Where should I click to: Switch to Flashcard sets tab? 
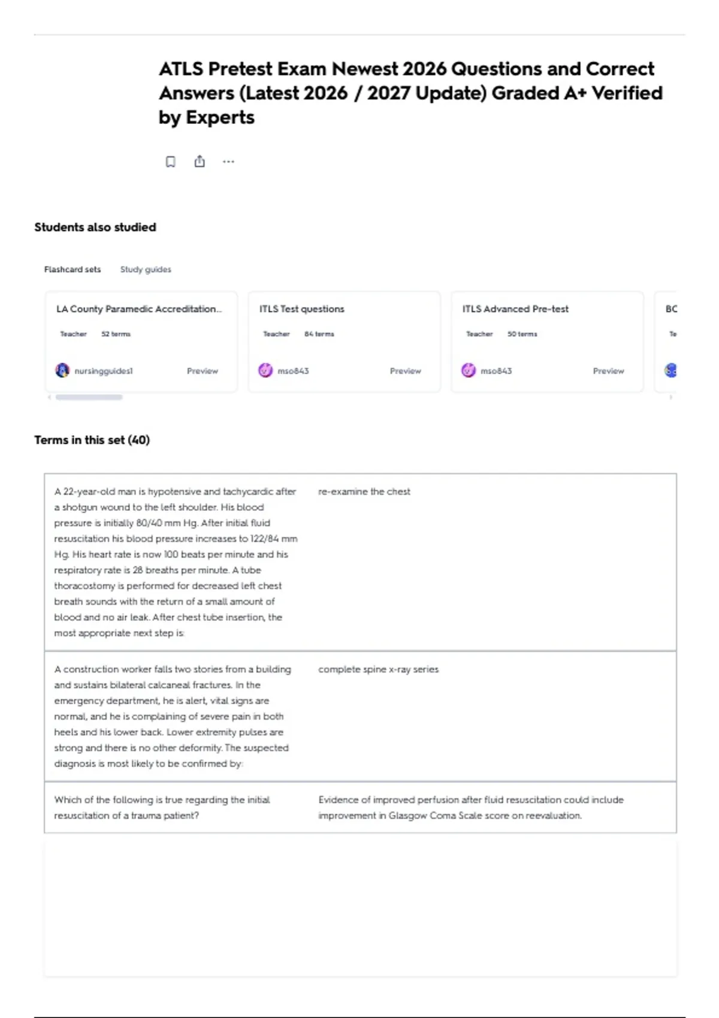(72, 269)
